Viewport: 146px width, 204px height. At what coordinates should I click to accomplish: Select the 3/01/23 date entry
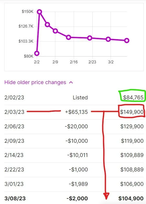[14, 184]
